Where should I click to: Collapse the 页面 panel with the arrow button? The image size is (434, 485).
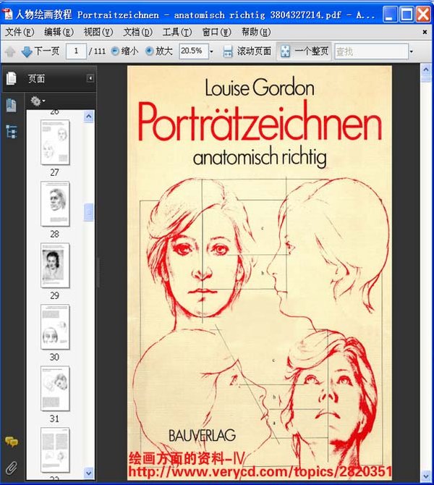pyautogui.click(x=90, y=78)
